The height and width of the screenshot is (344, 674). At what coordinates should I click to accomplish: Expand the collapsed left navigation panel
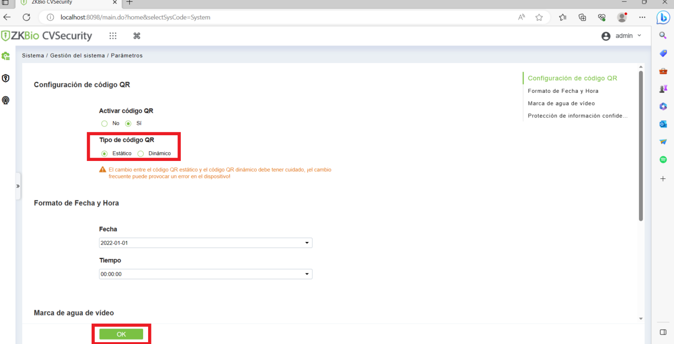(18, 186)
